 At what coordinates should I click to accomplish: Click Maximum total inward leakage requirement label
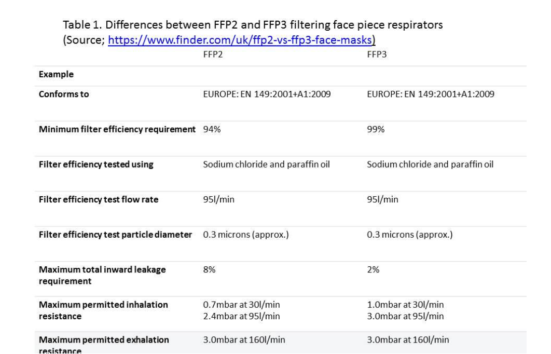[102, 275]
